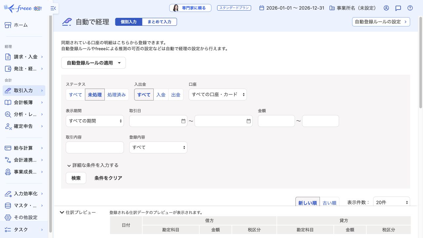Open the chat message icon in header

pos(398,8)
